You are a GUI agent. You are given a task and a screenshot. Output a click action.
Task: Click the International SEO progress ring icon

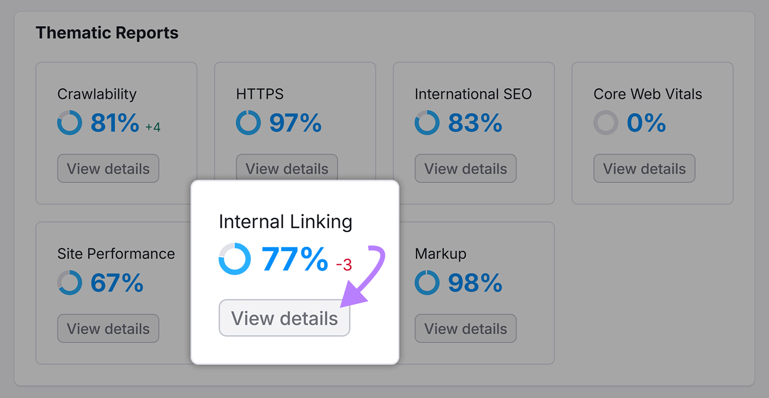(x=427, y=123)
